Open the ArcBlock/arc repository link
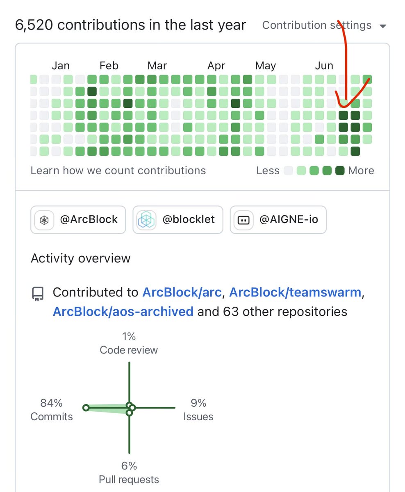The image size is (405, 492). (x=182, y=292)
